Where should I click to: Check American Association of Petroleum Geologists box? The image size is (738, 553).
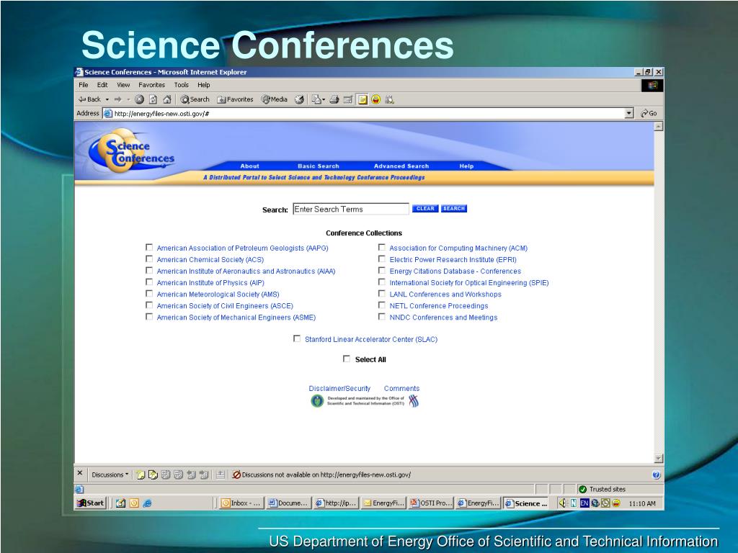pos(149,248)
